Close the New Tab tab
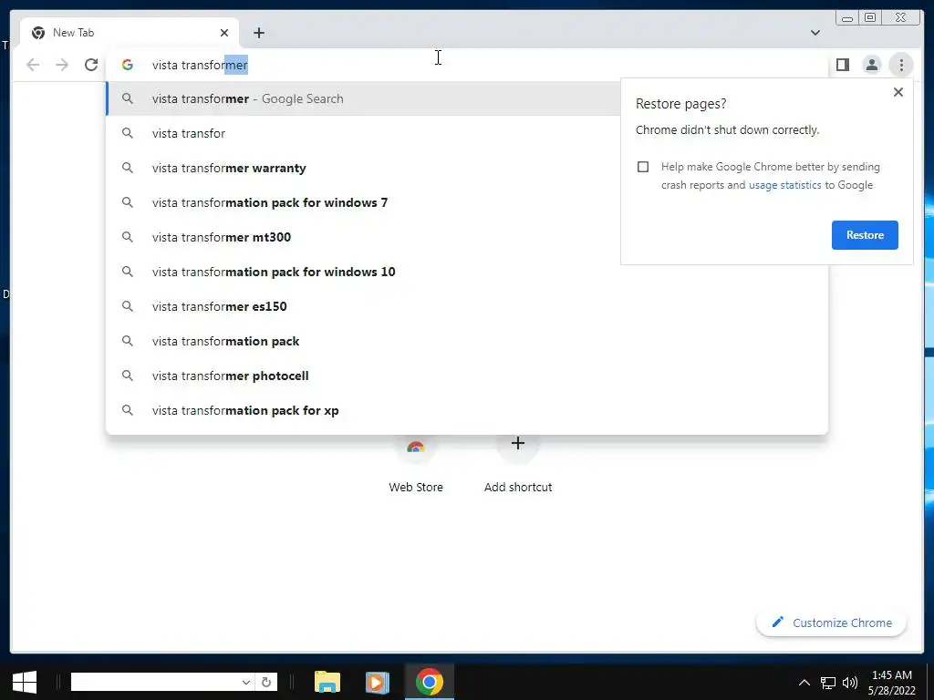Viewport: 934px width, 700px height. [224, 33]
